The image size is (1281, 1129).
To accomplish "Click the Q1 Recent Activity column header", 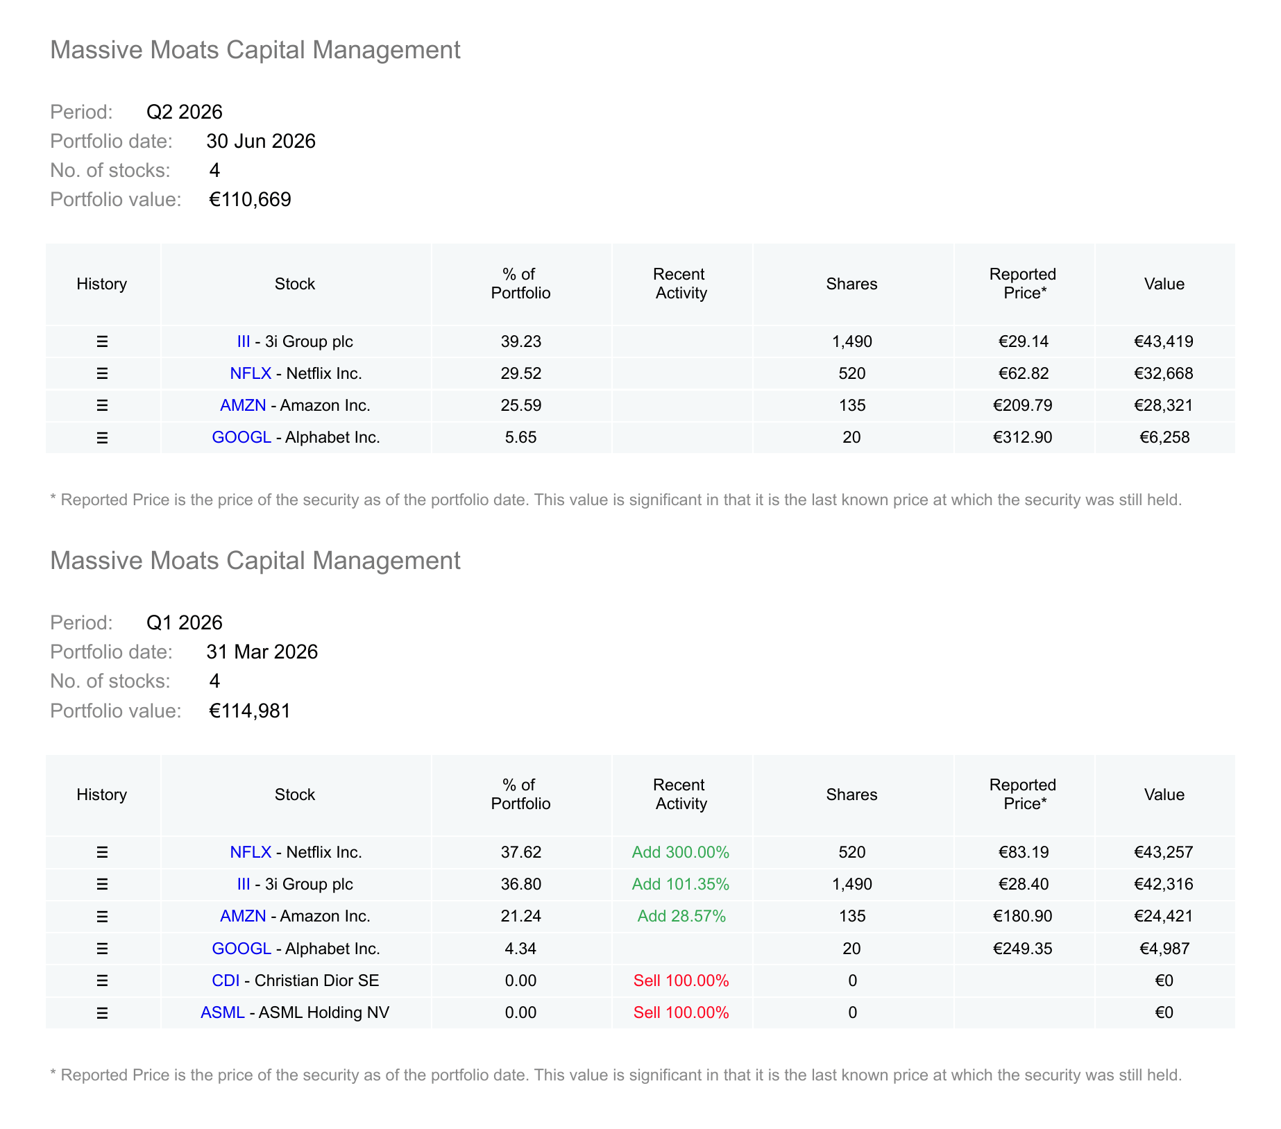I will tap(681, 795).
